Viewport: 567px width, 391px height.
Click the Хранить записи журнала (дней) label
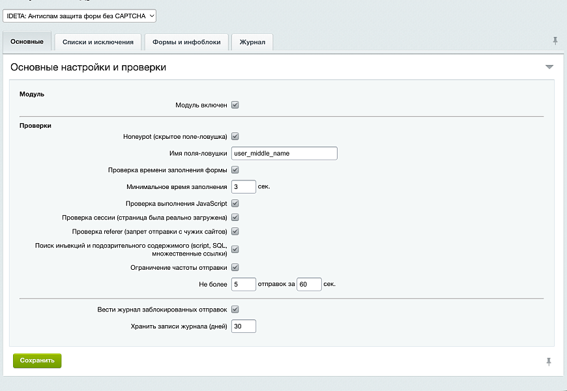coord(179,326)
